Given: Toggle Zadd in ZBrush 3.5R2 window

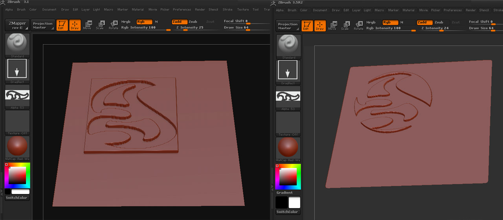Looking at the screenshot, I should (425, 22).
